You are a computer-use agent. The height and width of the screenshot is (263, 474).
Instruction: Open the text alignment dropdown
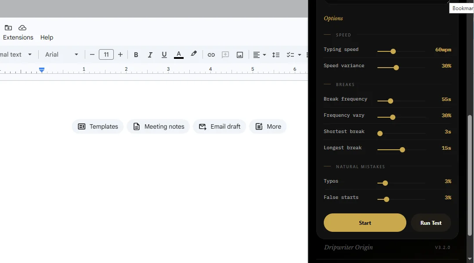(x=259, y=55)
